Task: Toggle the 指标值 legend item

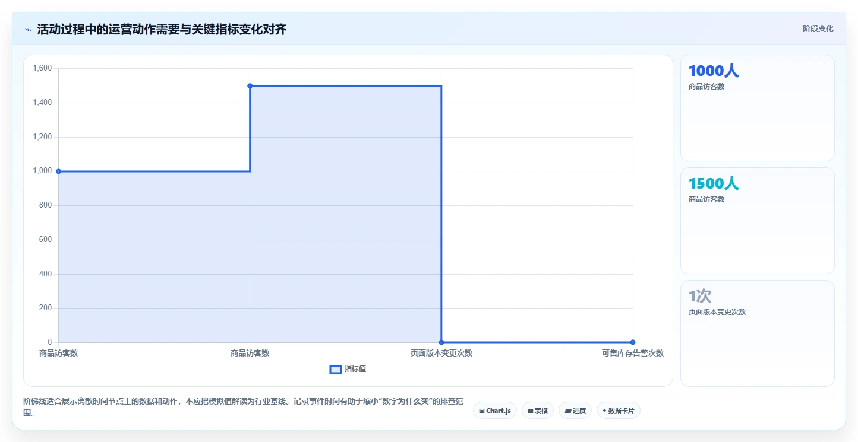Action: point(348,369)
